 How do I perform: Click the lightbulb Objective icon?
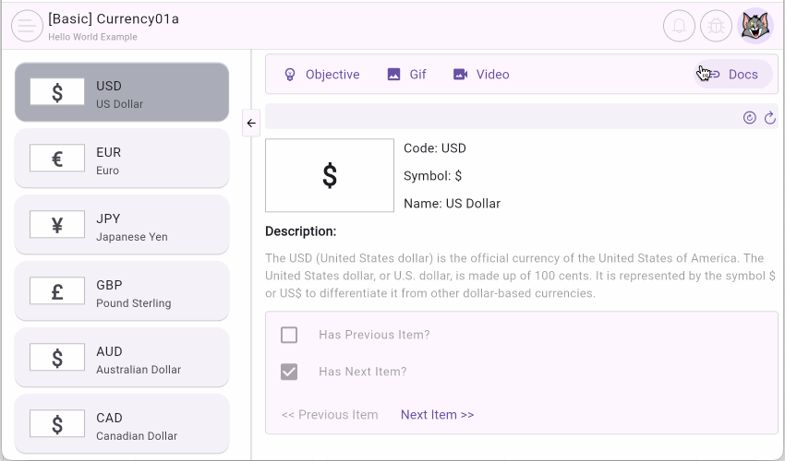point(290,75)
